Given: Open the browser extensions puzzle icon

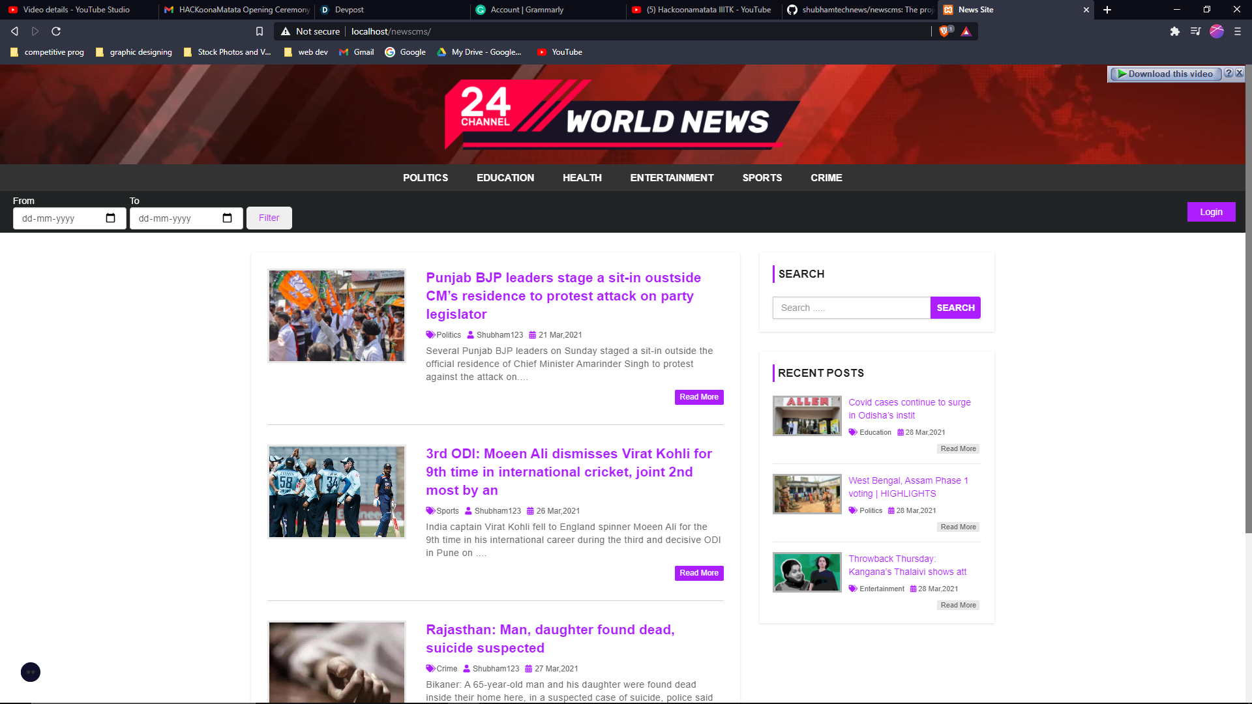Looking at the screenshot, I should (1174, 31).
